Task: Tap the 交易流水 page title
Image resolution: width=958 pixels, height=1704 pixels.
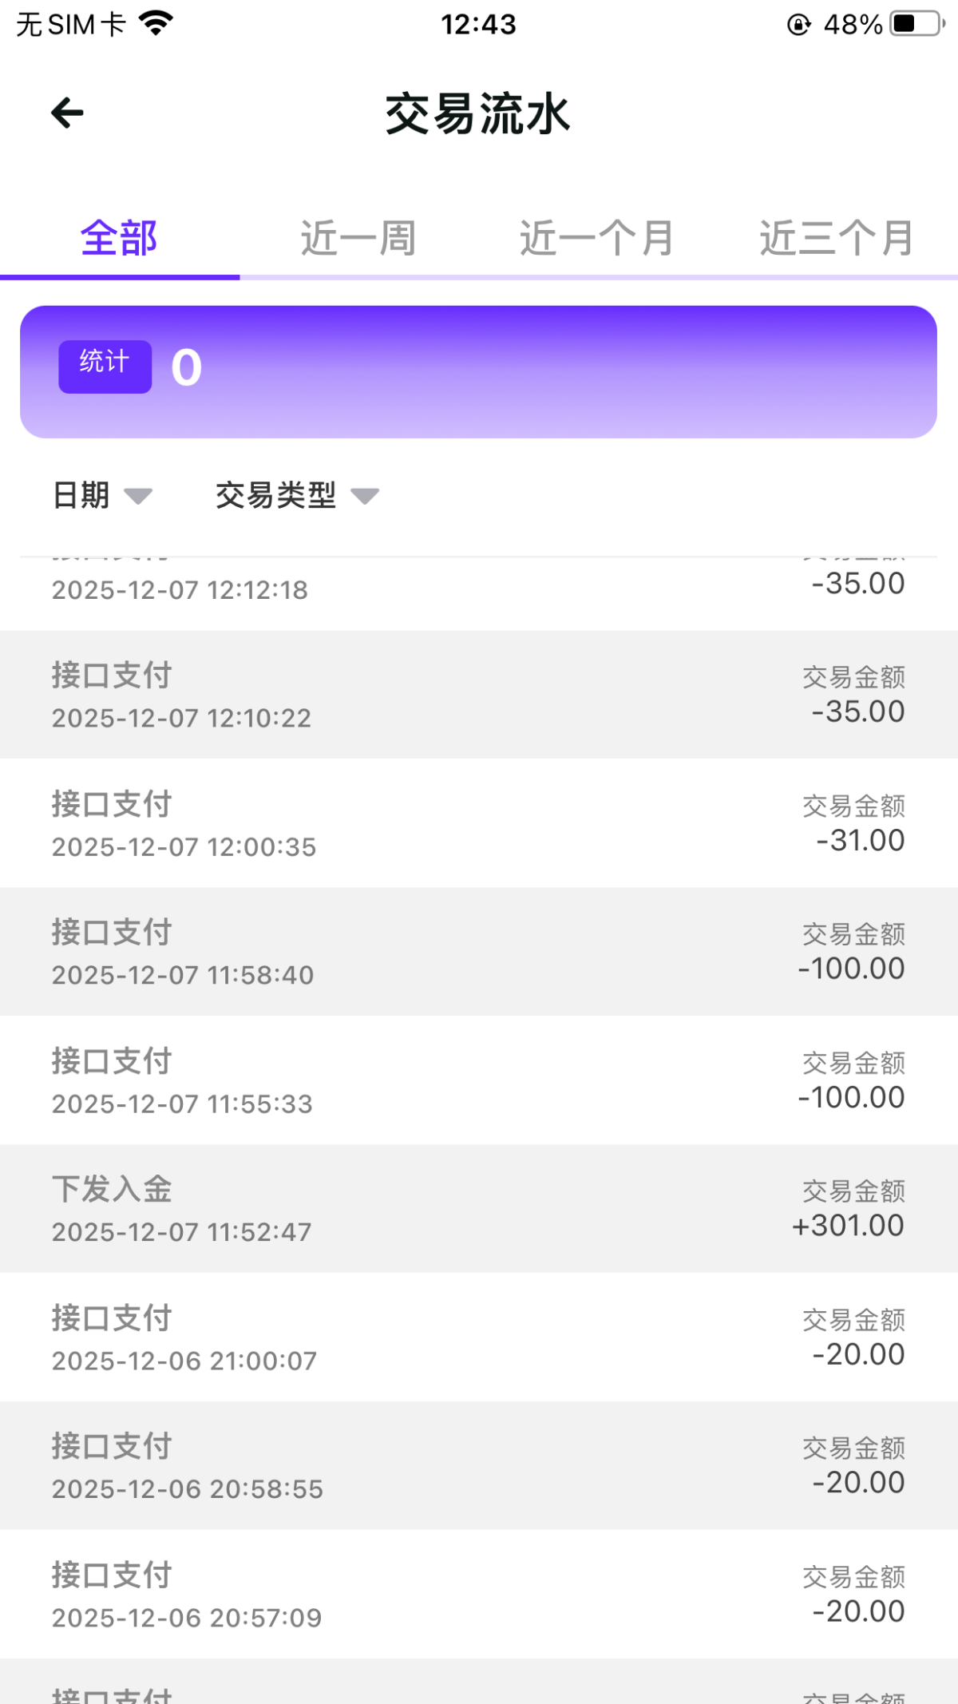Action: (x=477, y=113)
